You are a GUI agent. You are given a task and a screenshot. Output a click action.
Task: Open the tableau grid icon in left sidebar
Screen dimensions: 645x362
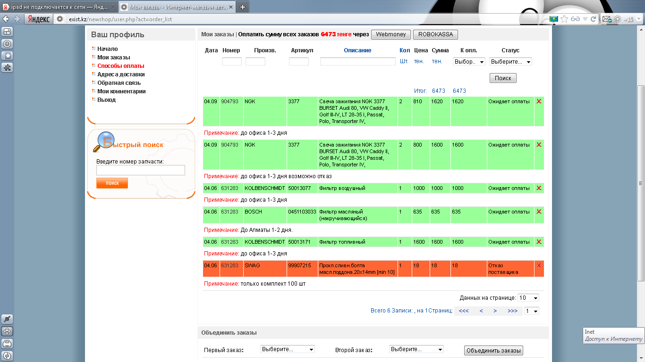click(8, 32)
